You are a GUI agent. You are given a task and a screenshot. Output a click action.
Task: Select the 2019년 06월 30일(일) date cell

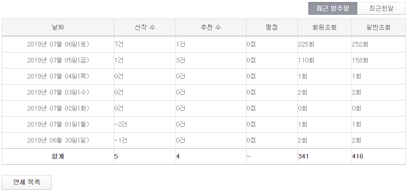58,140
